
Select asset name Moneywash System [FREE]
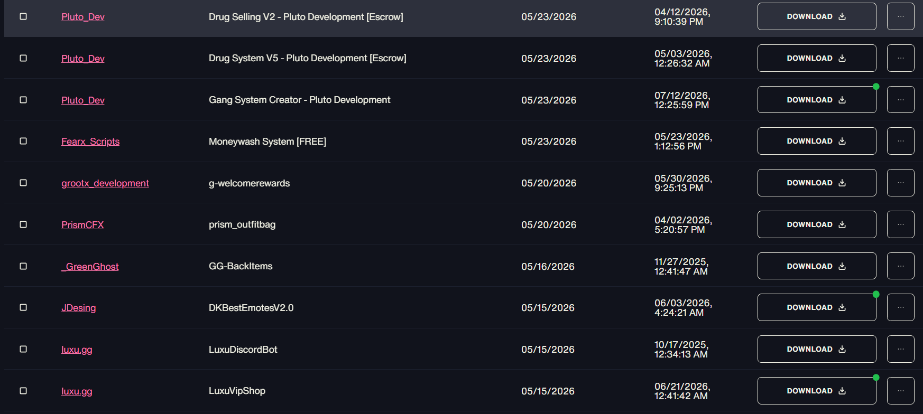pos(267,142)
